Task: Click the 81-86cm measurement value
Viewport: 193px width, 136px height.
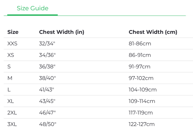Action: (140, 44)
